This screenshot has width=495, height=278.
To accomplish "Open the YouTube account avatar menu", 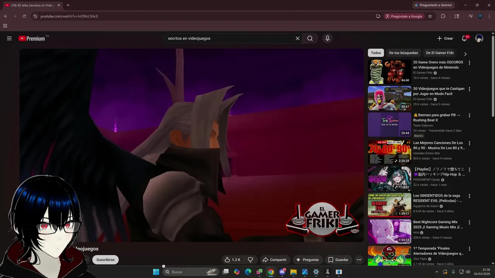I will click(x=479, y=38).
